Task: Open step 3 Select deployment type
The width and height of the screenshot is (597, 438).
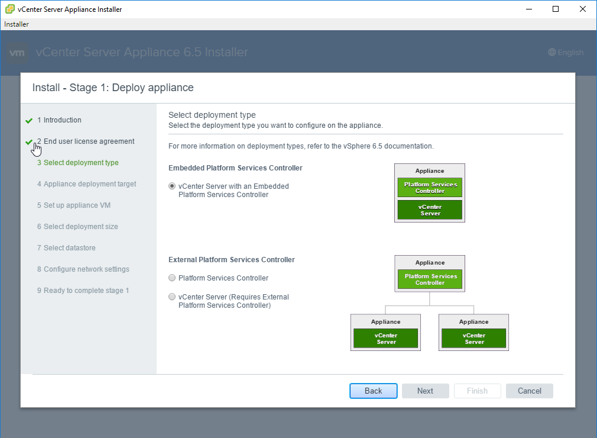Action: point(77,163)
